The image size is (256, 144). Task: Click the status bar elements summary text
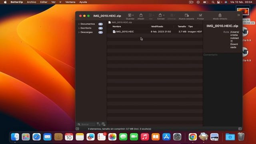(119, 129)
